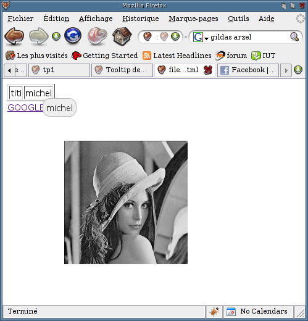Click the Lena photograph on the page
Image resolution: width=308 pixels, height=321 pixels.
click(126, 202)
